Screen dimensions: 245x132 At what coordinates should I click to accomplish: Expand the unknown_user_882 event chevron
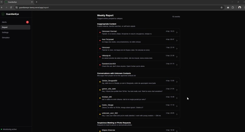point(177,114)
